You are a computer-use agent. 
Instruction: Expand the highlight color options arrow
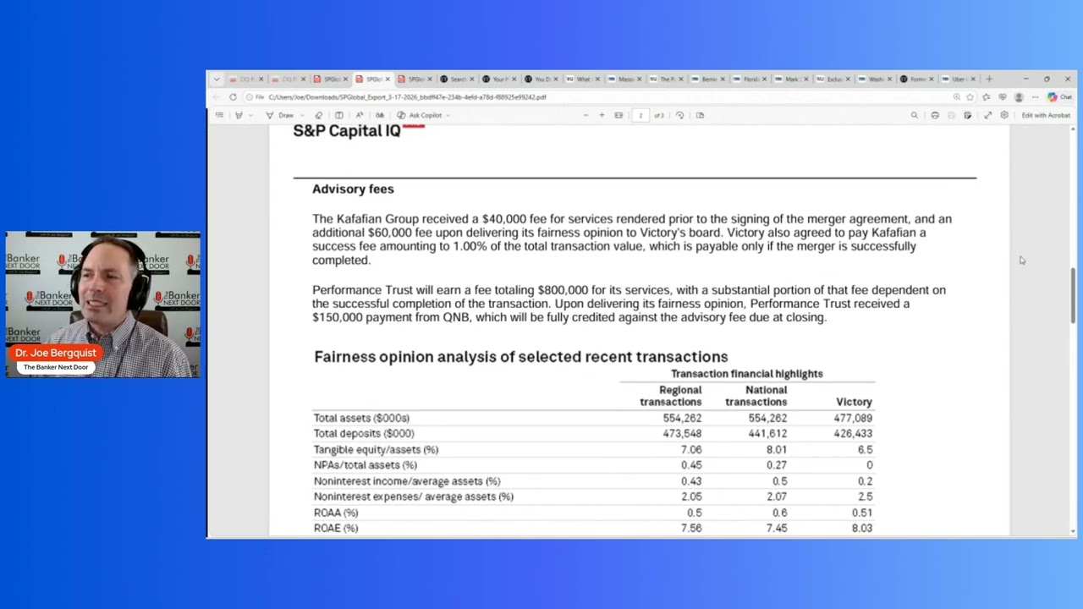(x=250, y=115)
